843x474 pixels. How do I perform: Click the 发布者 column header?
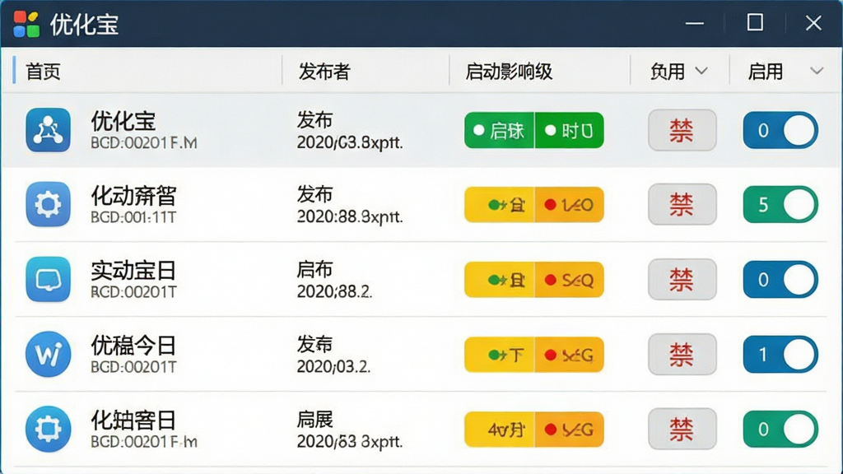click(x=324, y=72)
